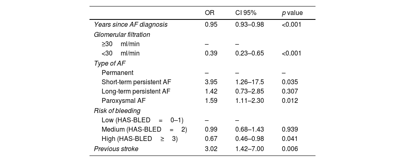Select the <30 ml/min row label
This screenshot has width=405, height=162.
[x=121, y=53]
